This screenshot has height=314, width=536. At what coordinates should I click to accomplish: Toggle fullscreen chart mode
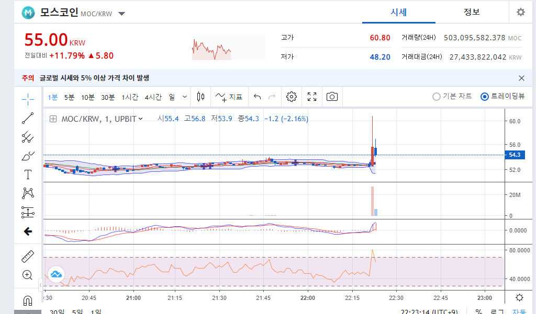pos(312,97)
